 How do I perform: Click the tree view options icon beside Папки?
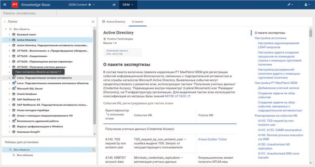coord(93,21)
